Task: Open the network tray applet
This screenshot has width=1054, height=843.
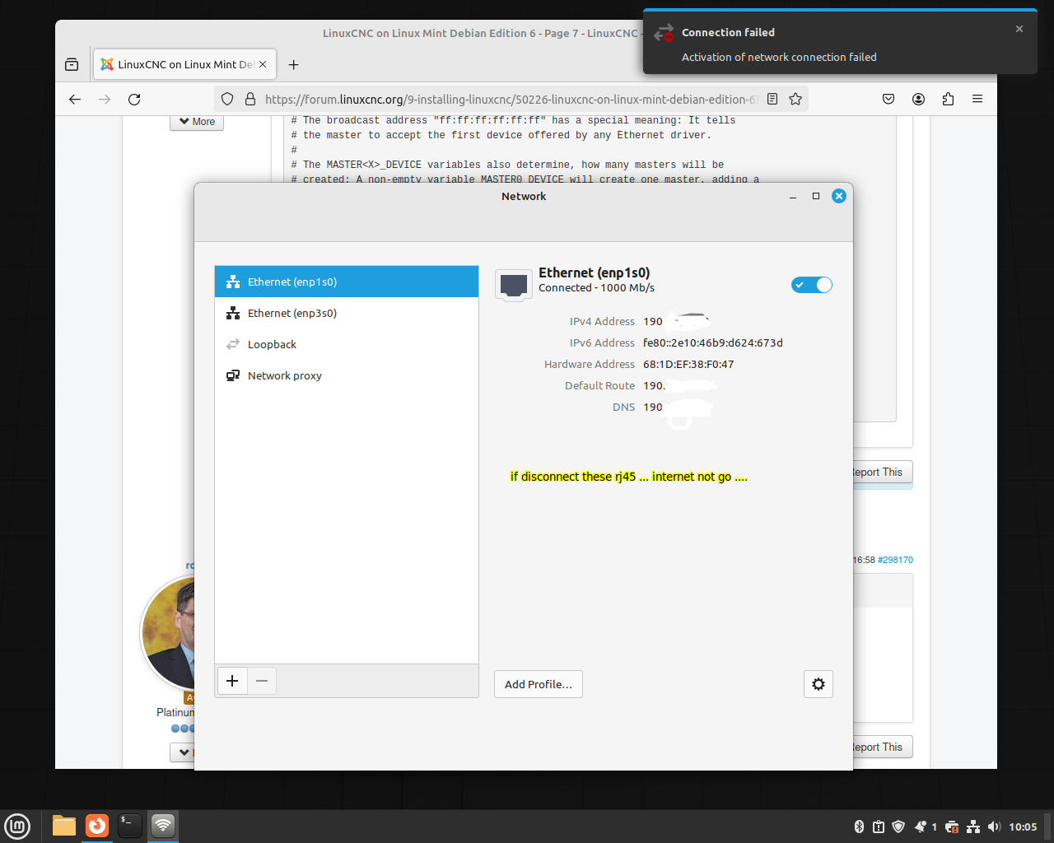Action: [973, 827]
